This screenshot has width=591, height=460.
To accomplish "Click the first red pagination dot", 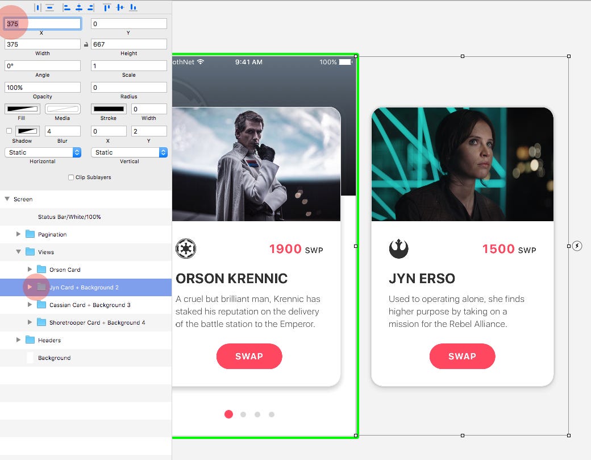I will [x=228, y=415].
